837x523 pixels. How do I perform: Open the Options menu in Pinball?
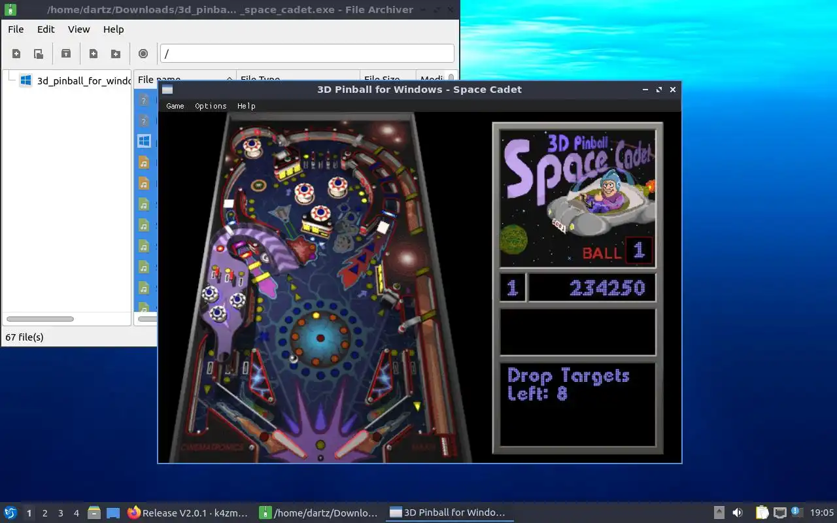211,106
